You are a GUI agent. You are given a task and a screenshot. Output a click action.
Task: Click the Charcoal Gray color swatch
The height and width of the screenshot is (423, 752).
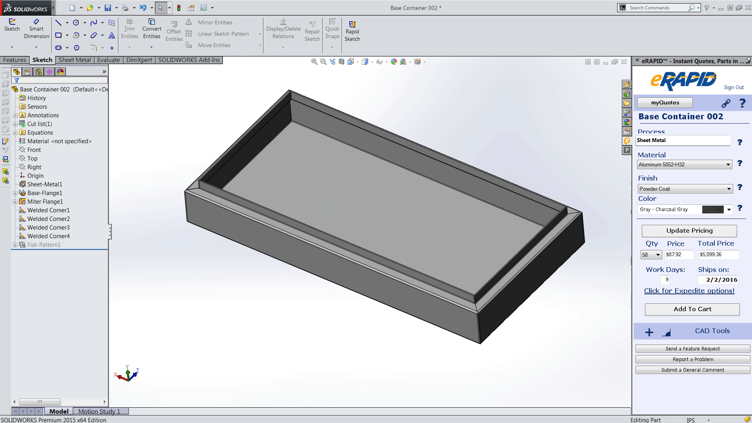pos(712,210)
